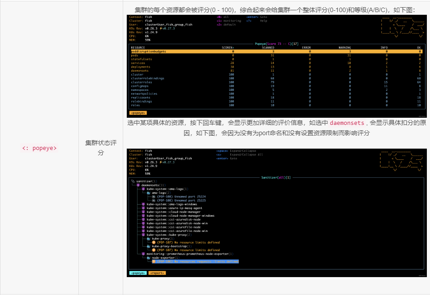The width and height of the screenshot is (430, 295).
Task: Click the cyan <popeye> breadcrumb in the Sanitizer screenshot
Action: (x=138, y=273)
